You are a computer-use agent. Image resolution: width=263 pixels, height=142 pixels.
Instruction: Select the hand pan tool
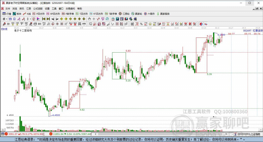pos(89,19)
